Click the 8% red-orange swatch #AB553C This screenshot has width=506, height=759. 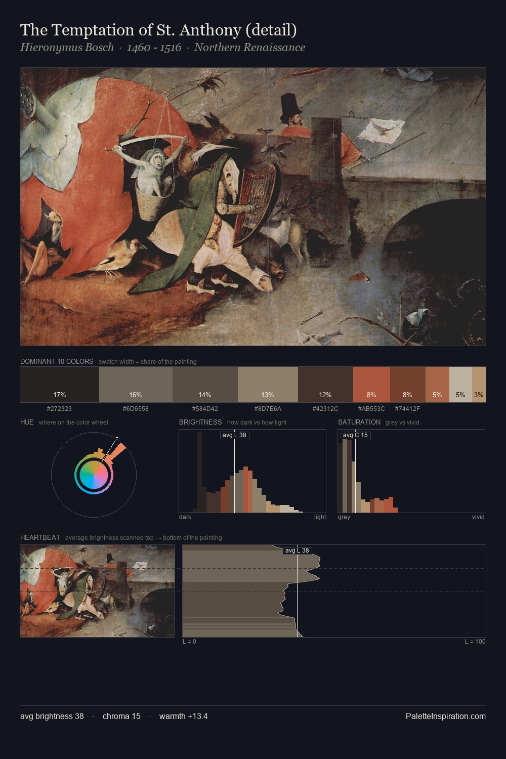371,385
